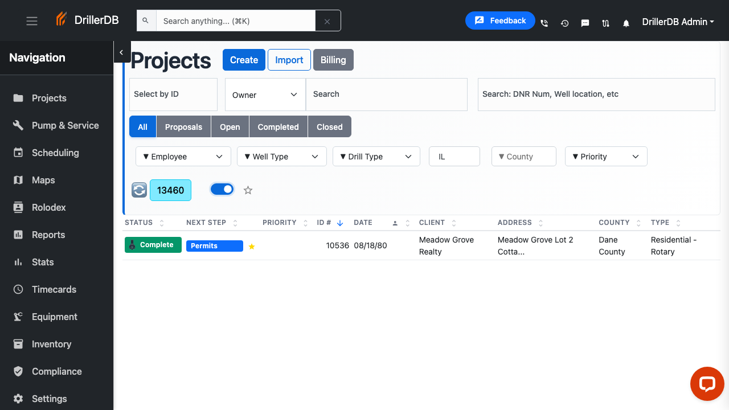This screenshot has height=410, width=729.
Task: Open the Rolodex section
Action: click(x=47, y=207)
